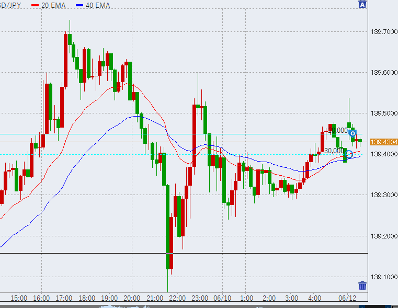Select the 40 EMA legend label

pos(98,4)
